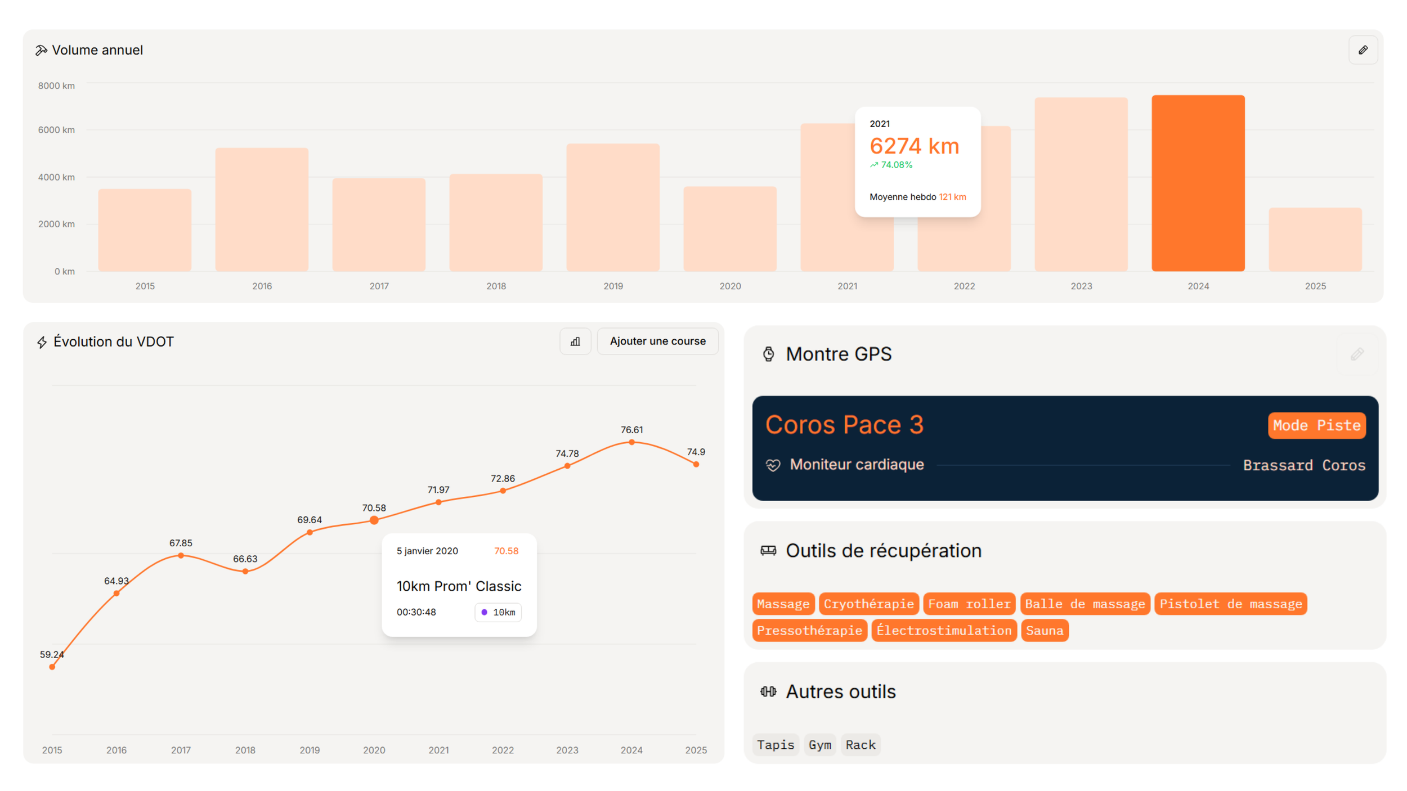Click the faded edit pencil in Montre GPS
The image size is (1407, 791).
click(1357, 354)
